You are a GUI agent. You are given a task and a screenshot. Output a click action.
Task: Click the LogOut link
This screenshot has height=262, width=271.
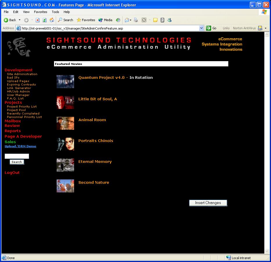click(12, 173)
